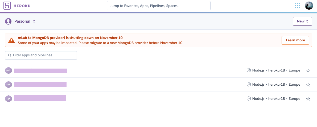
Task: Click the third app's sleeping hexagon icon
Action: (9, 99)
